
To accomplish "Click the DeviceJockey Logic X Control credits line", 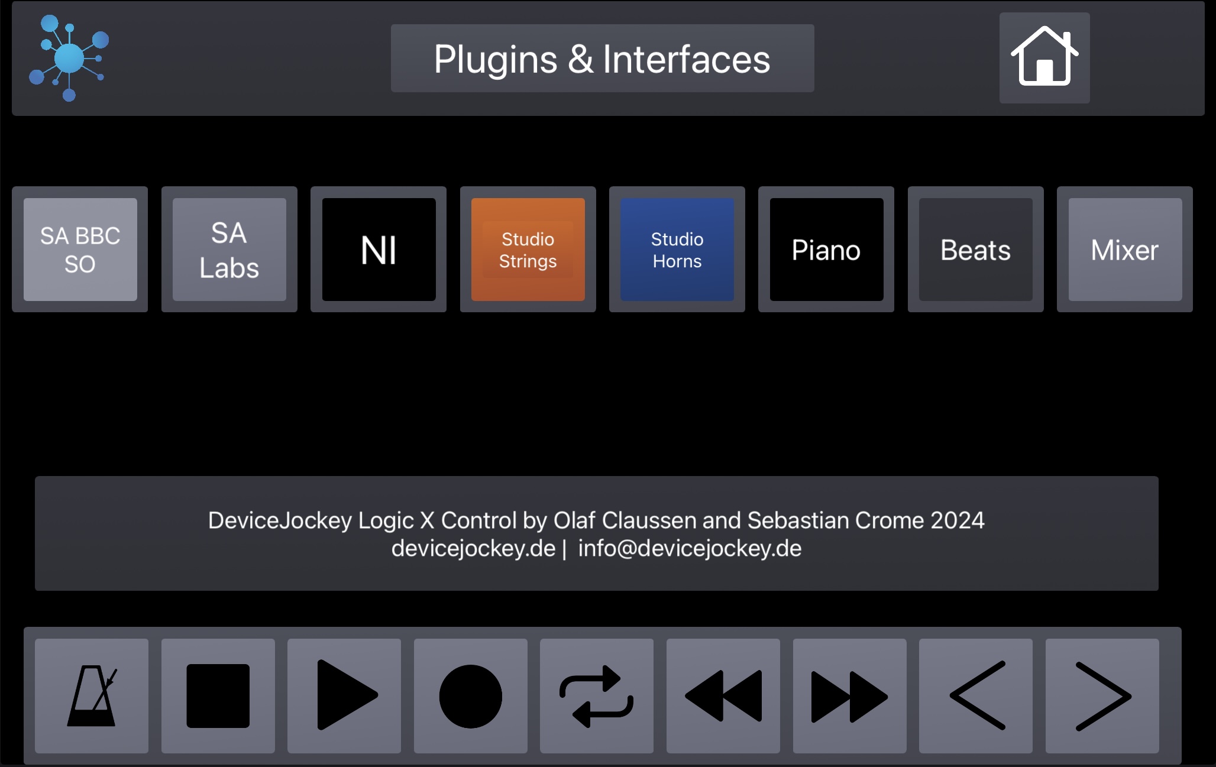I will click(596, 520).
